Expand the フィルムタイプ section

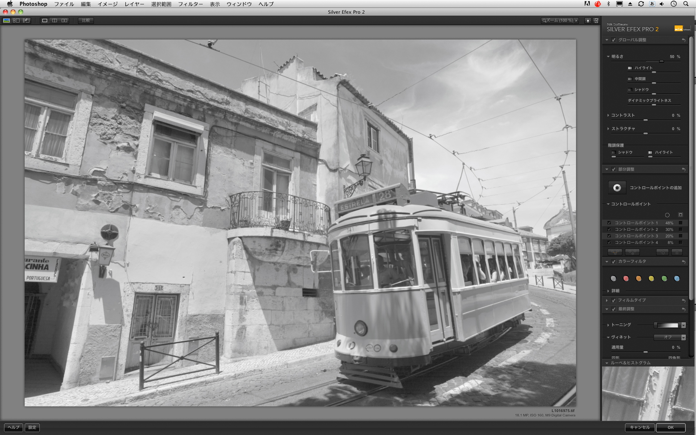click(607, 300)
